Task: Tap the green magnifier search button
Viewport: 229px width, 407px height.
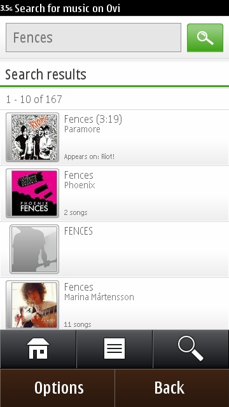Action: click(205, 38)
